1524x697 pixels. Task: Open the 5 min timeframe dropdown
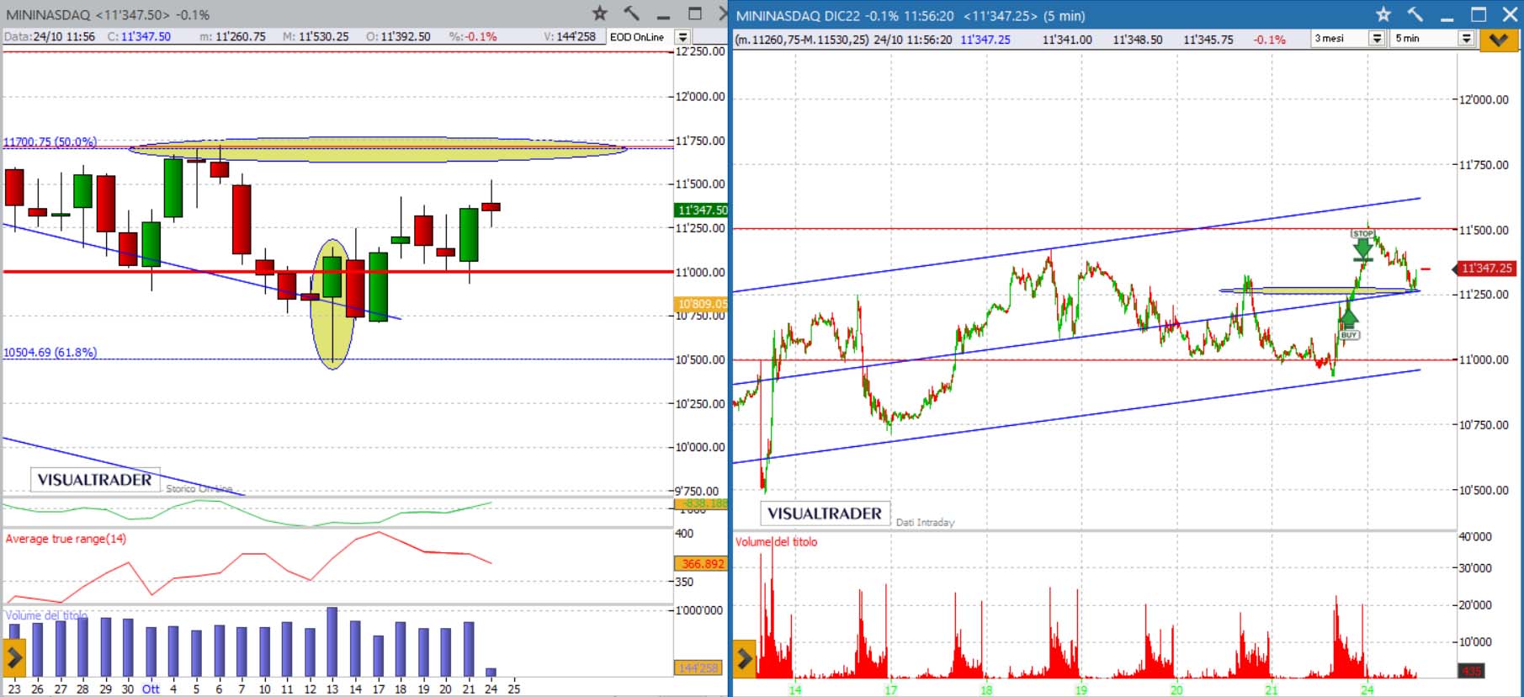click(x=1466, y=39)
